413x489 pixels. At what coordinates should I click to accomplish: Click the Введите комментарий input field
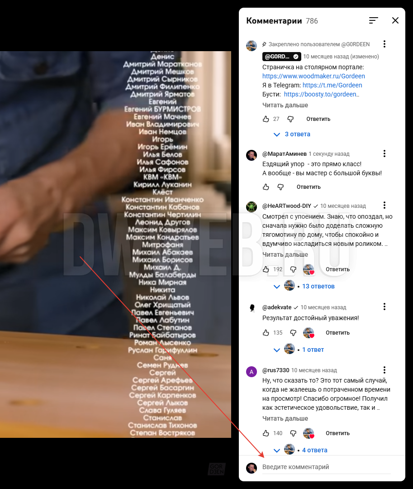click(x=326, y=467)
